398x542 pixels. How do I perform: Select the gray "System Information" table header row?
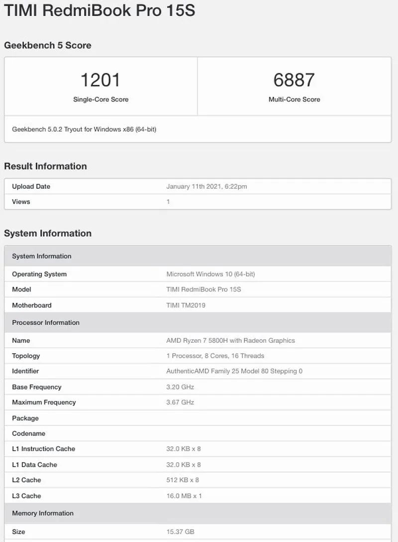pyautogui.click(x=198, y=256)
